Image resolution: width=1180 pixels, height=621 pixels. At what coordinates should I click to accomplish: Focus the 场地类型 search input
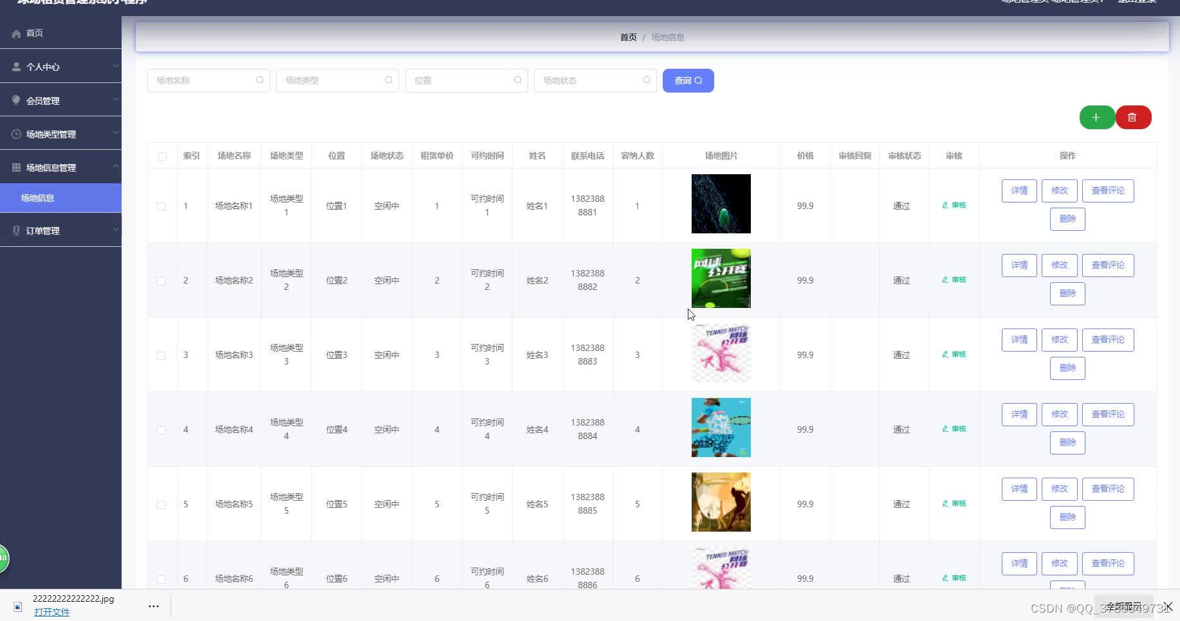point(337,80)
